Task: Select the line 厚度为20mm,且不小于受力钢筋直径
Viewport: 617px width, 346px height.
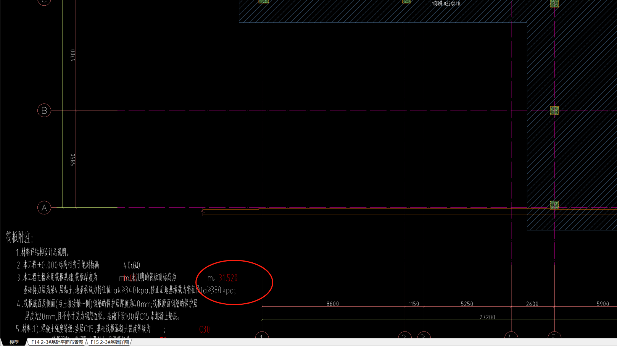Action: pyautogui.click(x=103, y=316)
